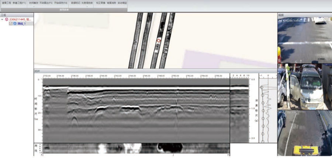Open the 灰度调色板 grayscale palette dropdown

point(87,6)
